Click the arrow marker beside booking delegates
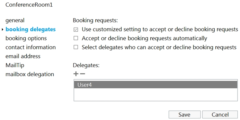The width and height of the screenshot is (240, 120). [3, 29]
